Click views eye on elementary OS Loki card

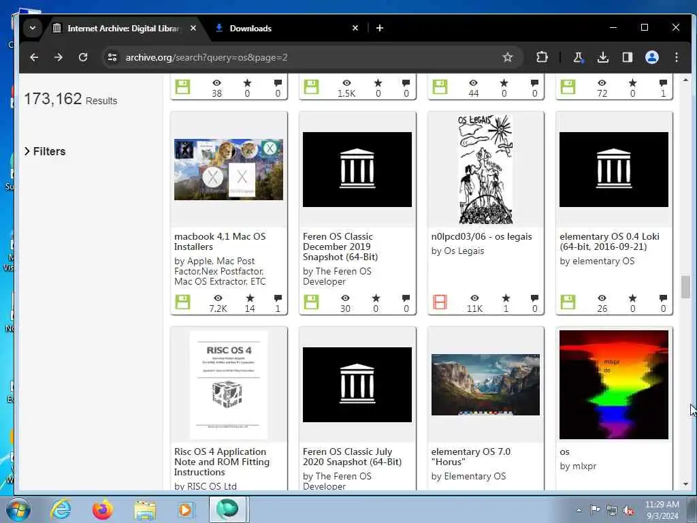tap(602, 298)
